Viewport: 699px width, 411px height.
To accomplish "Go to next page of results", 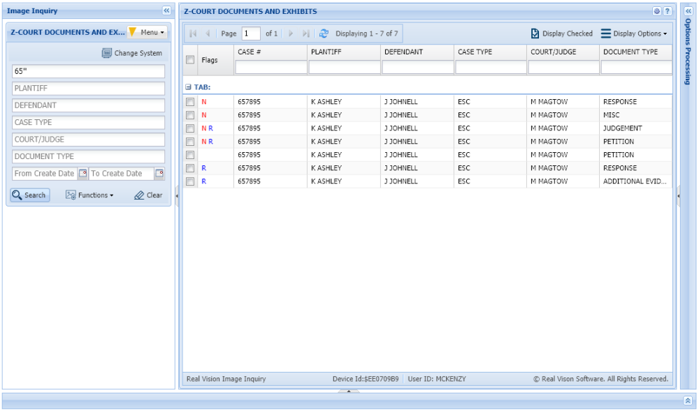I will (291, 33).
